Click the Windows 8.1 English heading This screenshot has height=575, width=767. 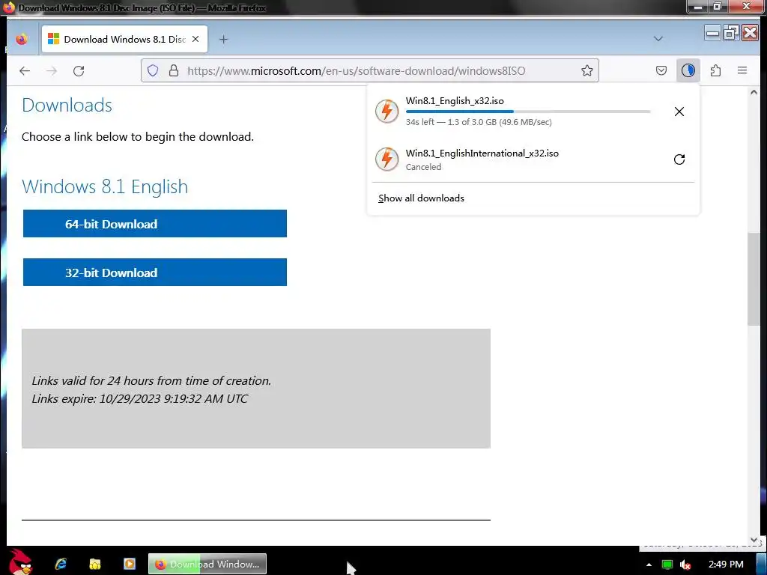(x=105, y=186)
